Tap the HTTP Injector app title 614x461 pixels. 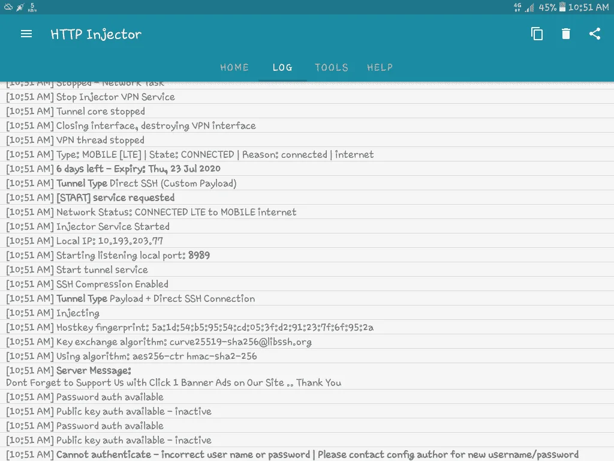(x=96, y=34)
